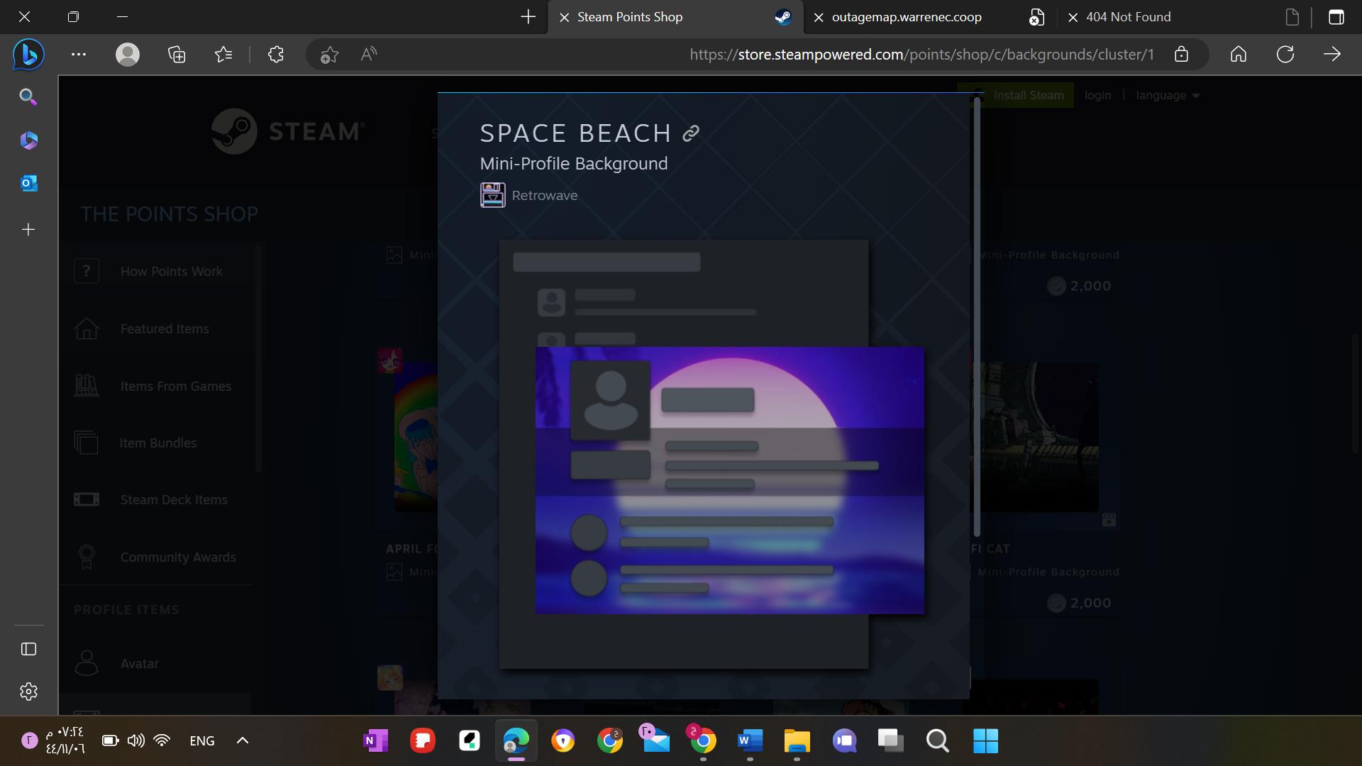
Task: Open the Retrowave game icon
Action: (492, 195)
